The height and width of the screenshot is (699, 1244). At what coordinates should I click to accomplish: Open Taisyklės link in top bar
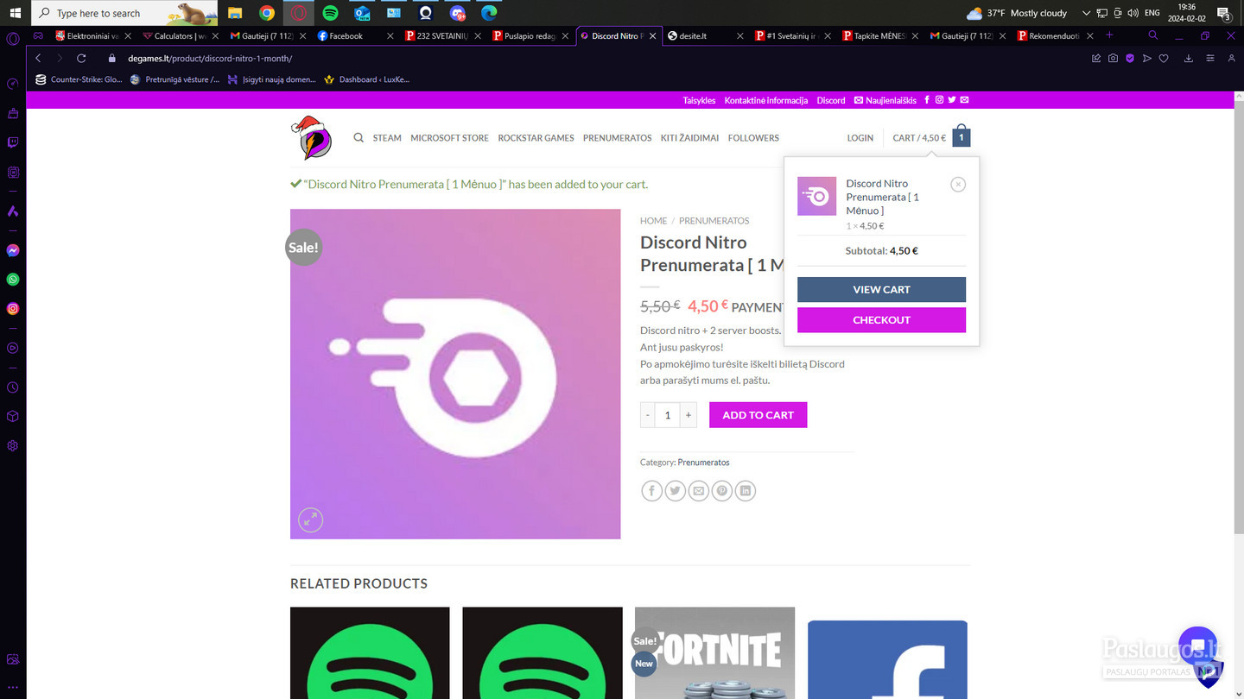pyautogui.click(x=699, y=100)
